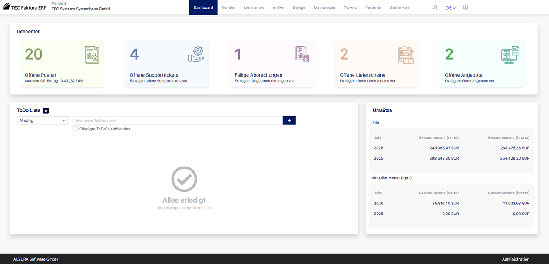This screenshot has height=264, width=549.
Task: Click the Offene Supporttickets hand-gear icon
Action: 196,54
